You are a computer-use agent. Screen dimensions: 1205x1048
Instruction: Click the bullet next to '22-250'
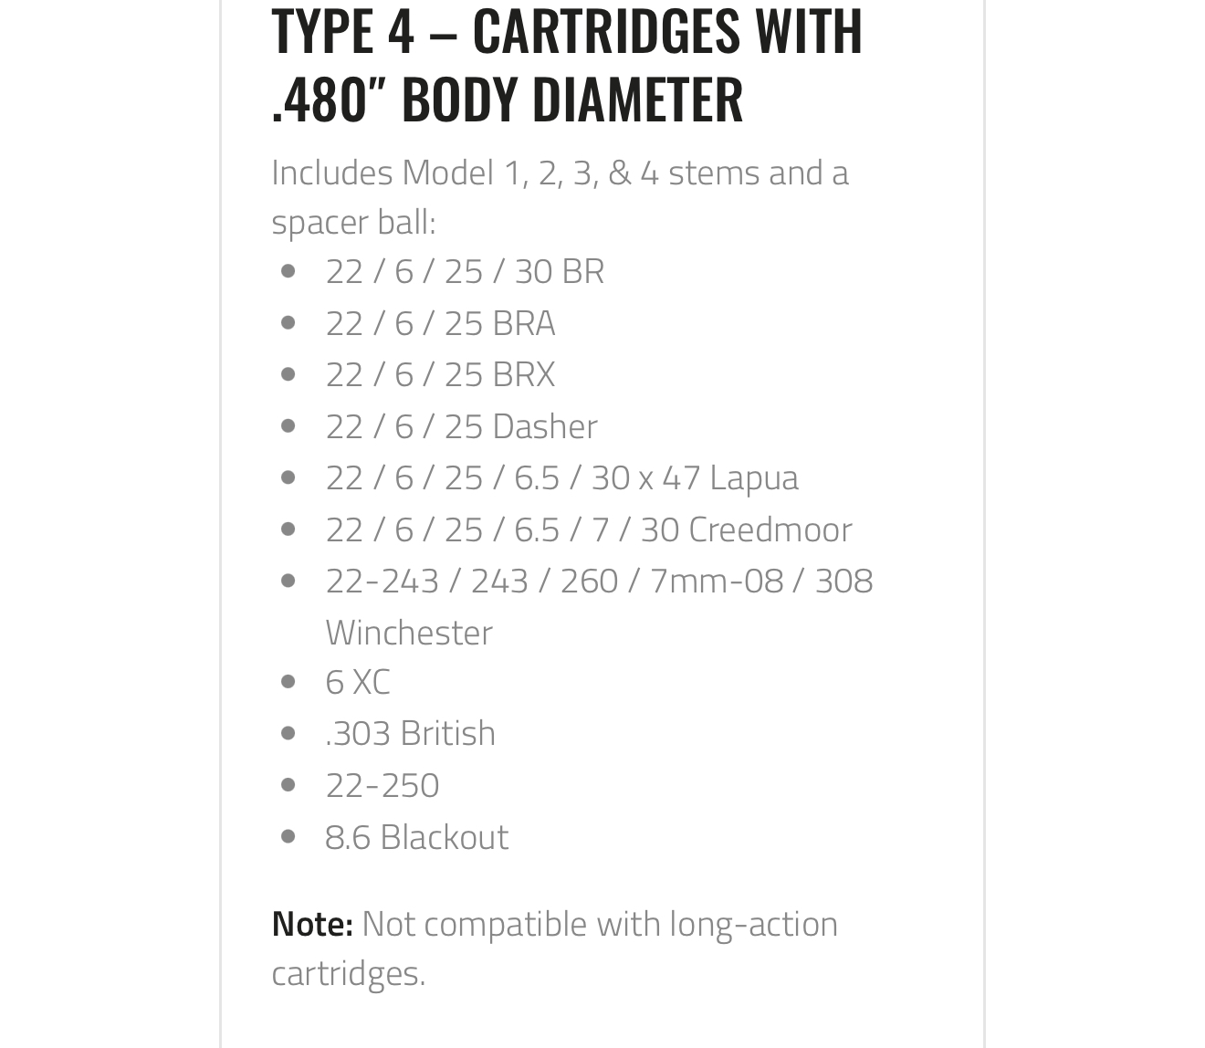(x=288, y=784)
